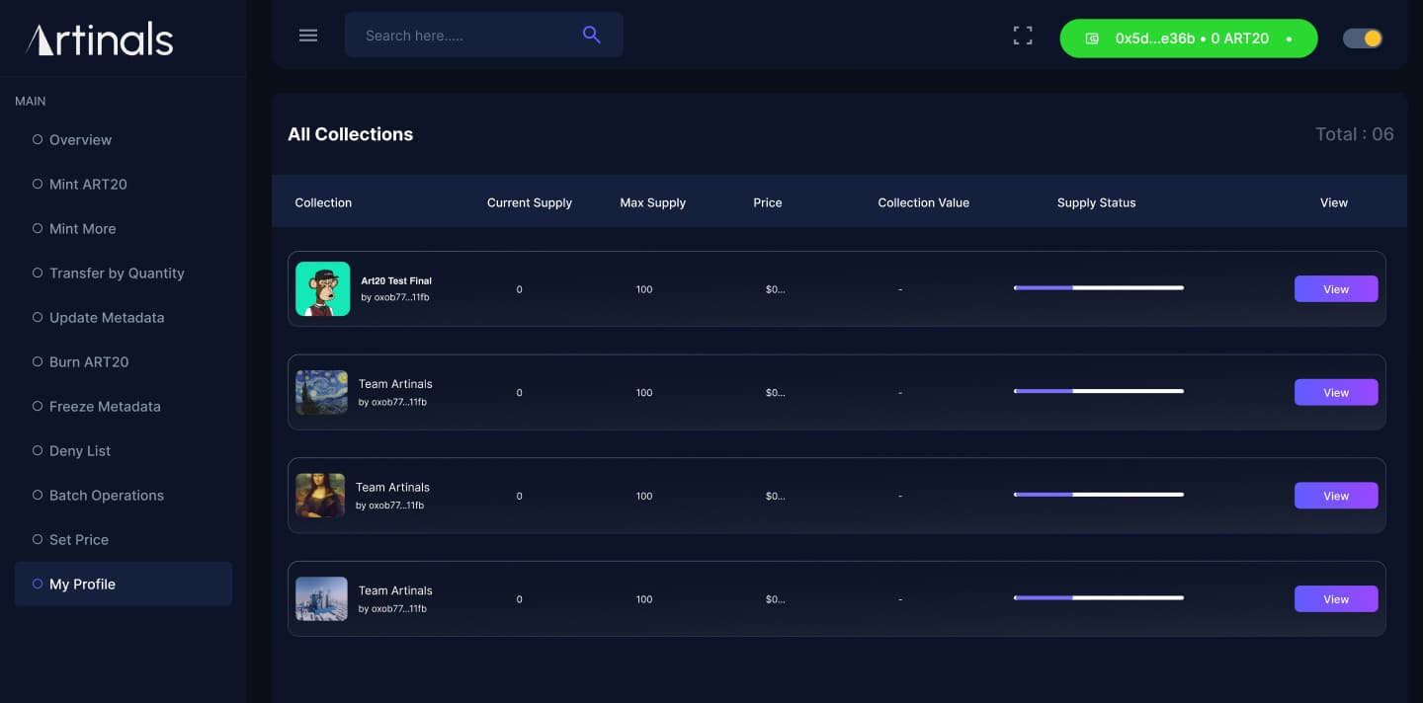The height and width of the screenshot is (703, 1423).
Task: Click the Art20 Test Final name text
Action: coord(396,281)
